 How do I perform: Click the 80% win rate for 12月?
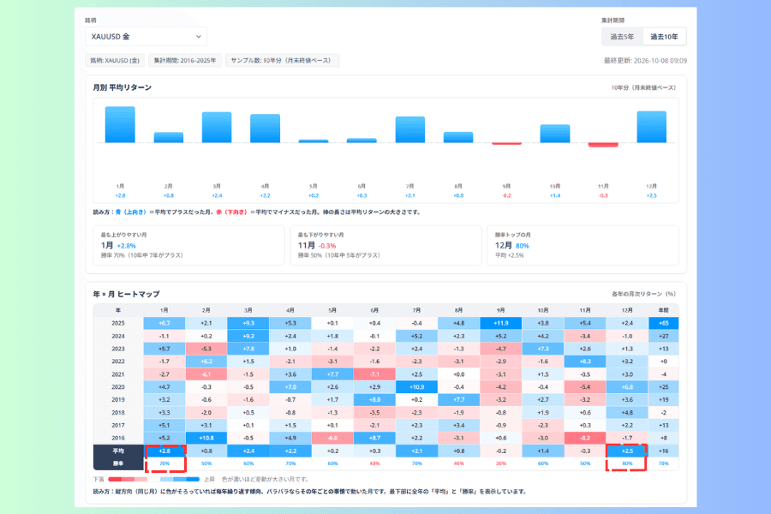coord(627,463)
